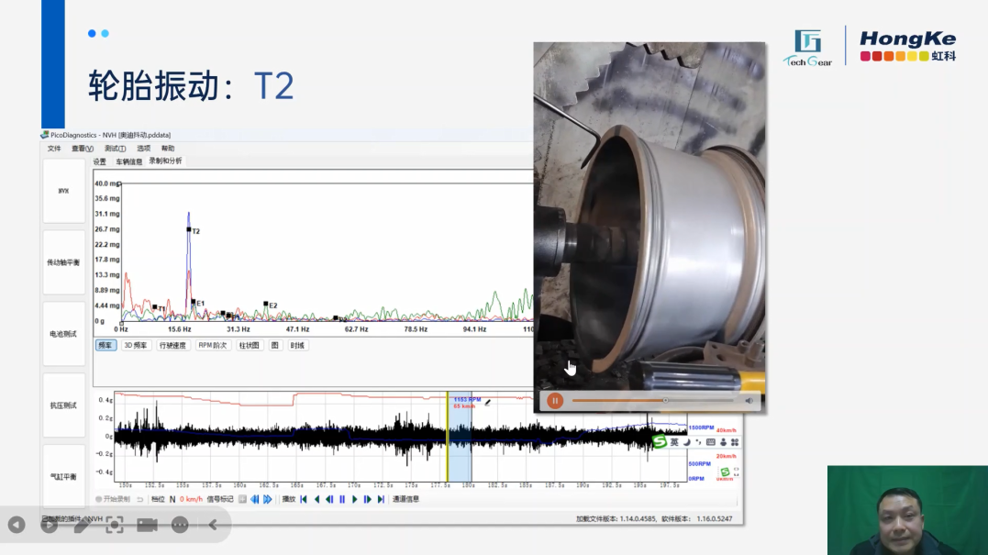Switch to RPM 阶次 view

(212, 345)
